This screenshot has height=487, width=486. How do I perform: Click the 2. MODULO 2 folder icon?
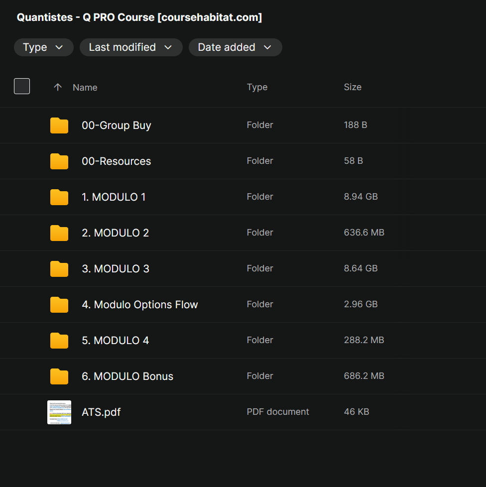(x=59, y=233)
